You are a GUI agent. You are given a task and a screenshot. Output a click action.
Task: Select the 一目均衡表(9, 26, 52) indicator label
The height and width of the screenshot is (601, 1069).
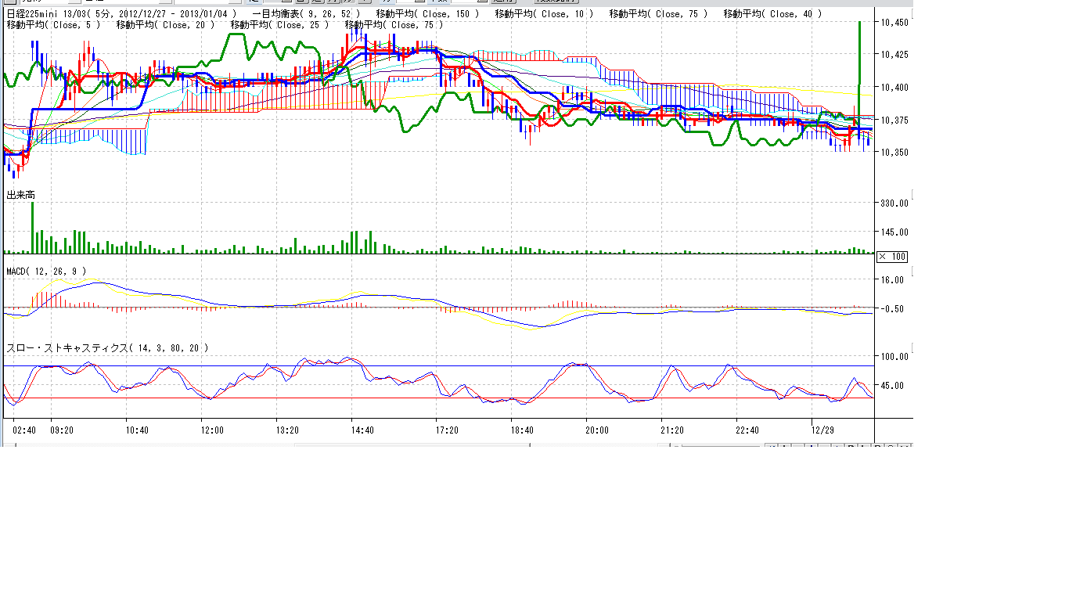point(308,14)
